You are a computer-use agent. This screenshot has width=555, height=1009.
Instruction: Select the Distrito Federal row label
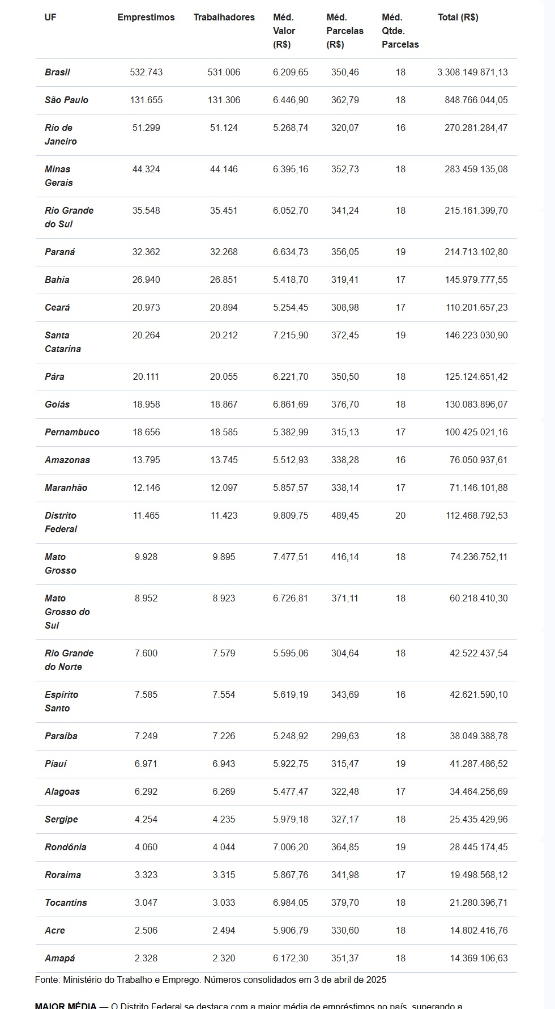click(61, 522)
